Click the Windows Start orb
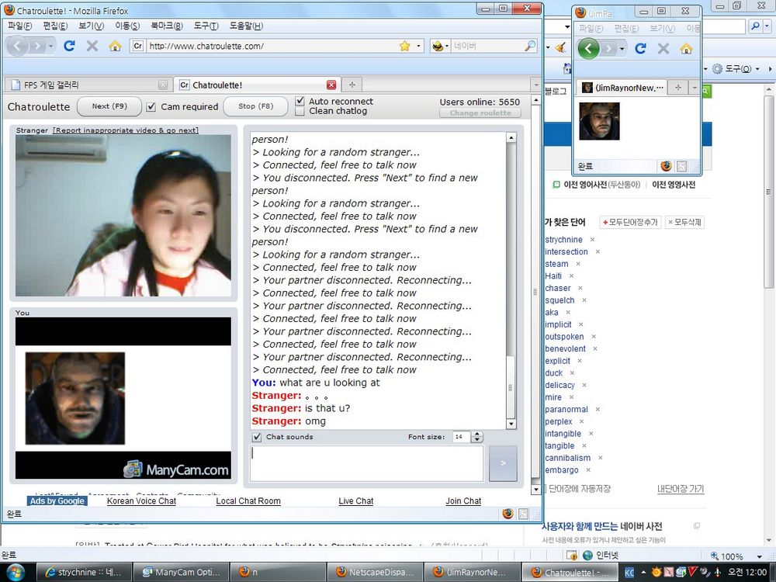 15,573
